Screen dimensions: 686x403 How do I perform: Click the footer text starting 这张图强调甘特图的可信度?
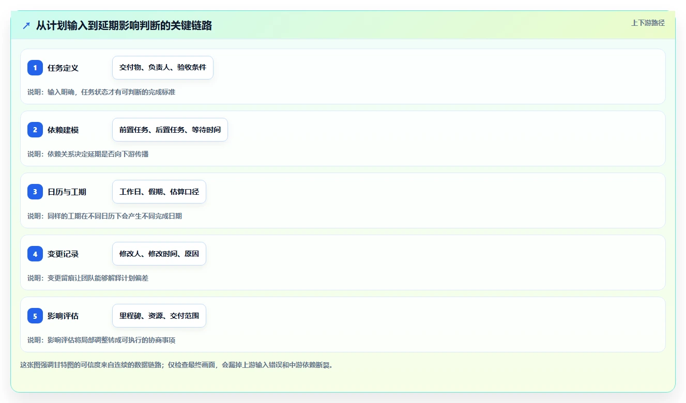point(177,365)
